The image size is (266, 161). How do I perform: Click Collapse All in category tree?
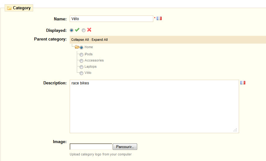click(80, 40)
